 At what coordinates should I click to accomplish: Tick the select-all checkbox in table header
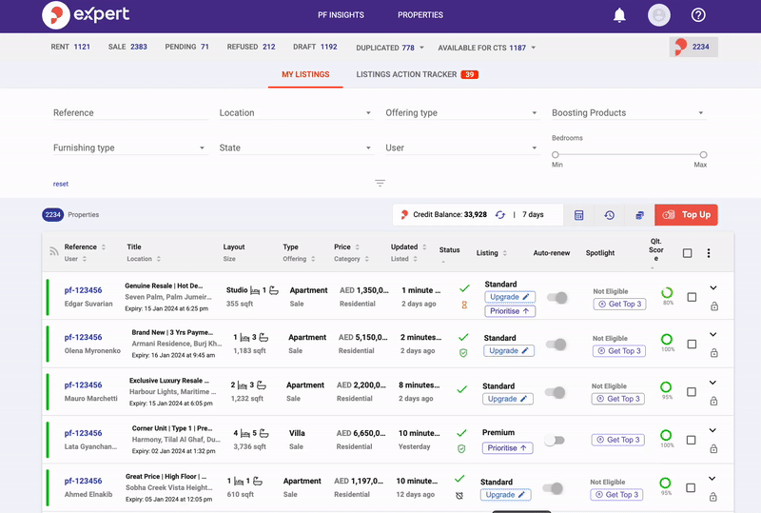[x=688, y=253]
